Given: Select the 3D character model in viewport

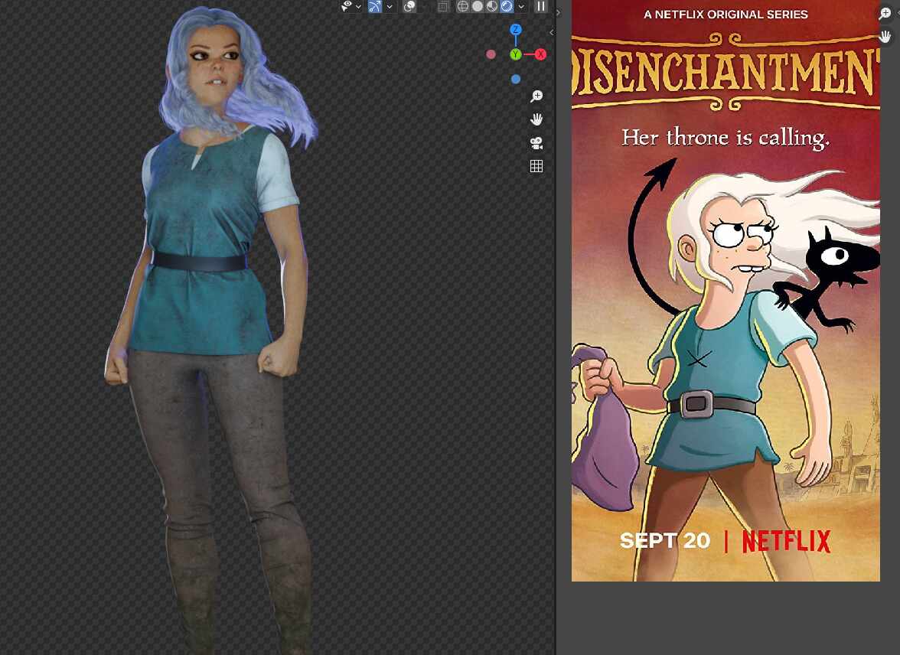Looking at the screenshot, I should (x=210, y=330).
